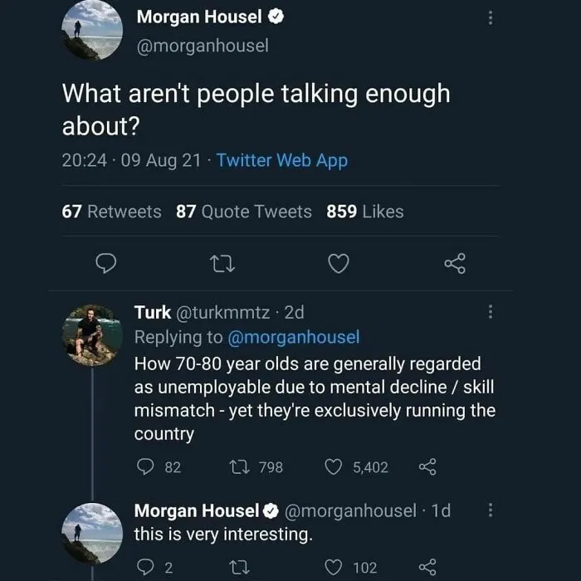Image resolution: width=581 pixels, height=581 pixels.
Task: Open more options on Turk's reply
Action: tap(491, 311)
